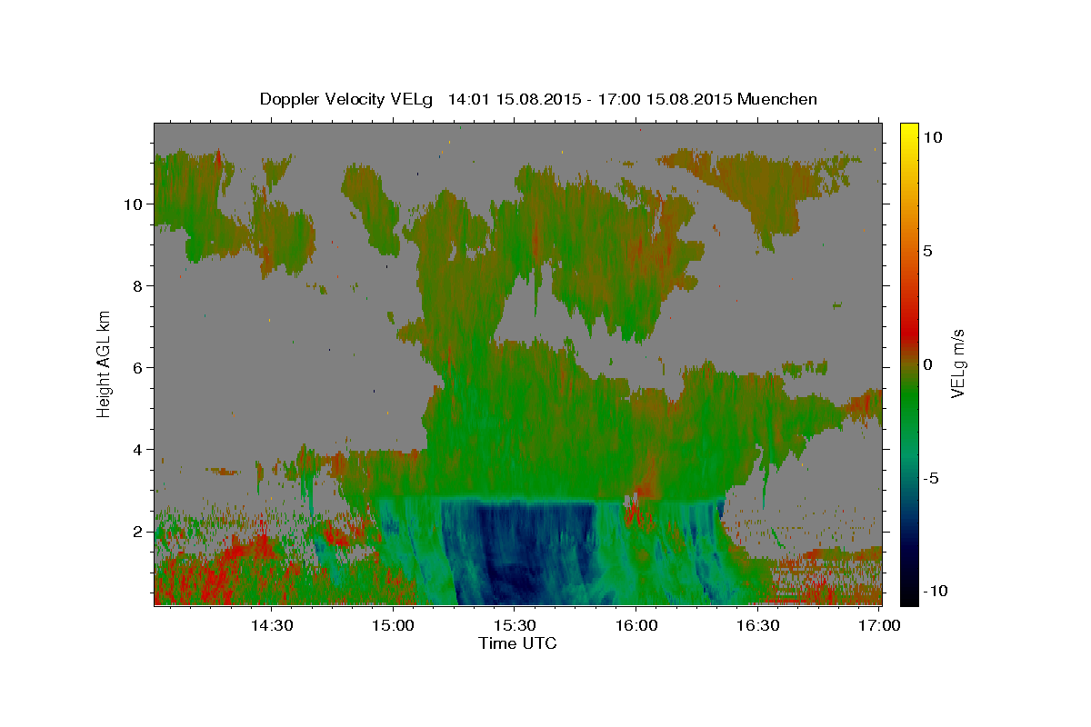Screen dimensions: 1091x727
Task: Click the colorbar tick label '5'
Action: [x=927, y=251]
